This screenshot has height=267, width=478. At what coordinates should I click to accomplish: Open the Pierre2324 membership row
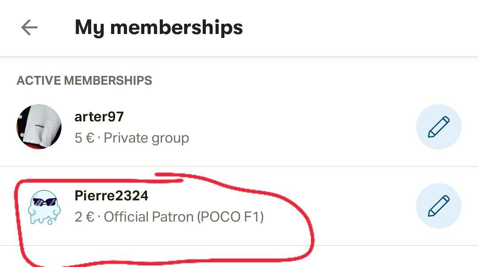coord(239,206)
